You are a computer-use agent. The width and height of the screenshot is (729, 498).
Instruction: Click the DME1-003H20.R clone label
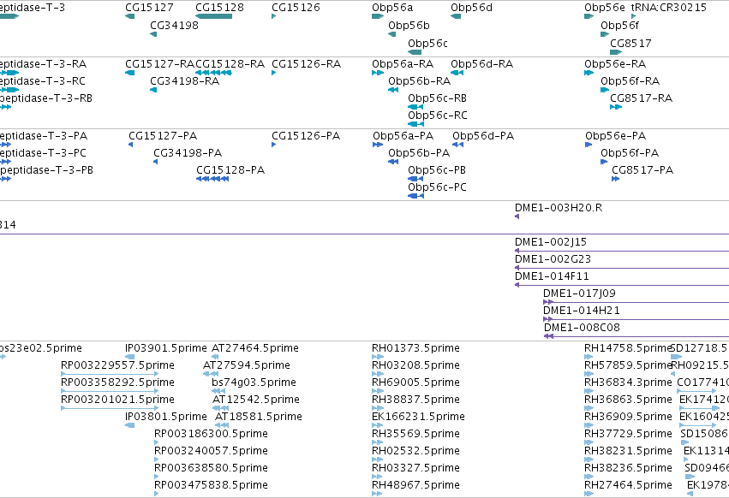(x=559, y=208)
